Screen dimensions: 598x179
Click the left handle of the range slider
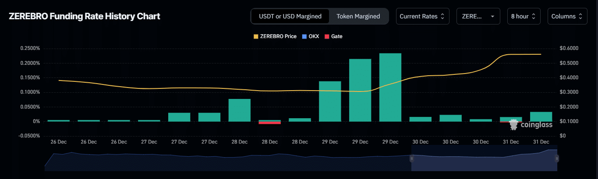tap(411, 158)
